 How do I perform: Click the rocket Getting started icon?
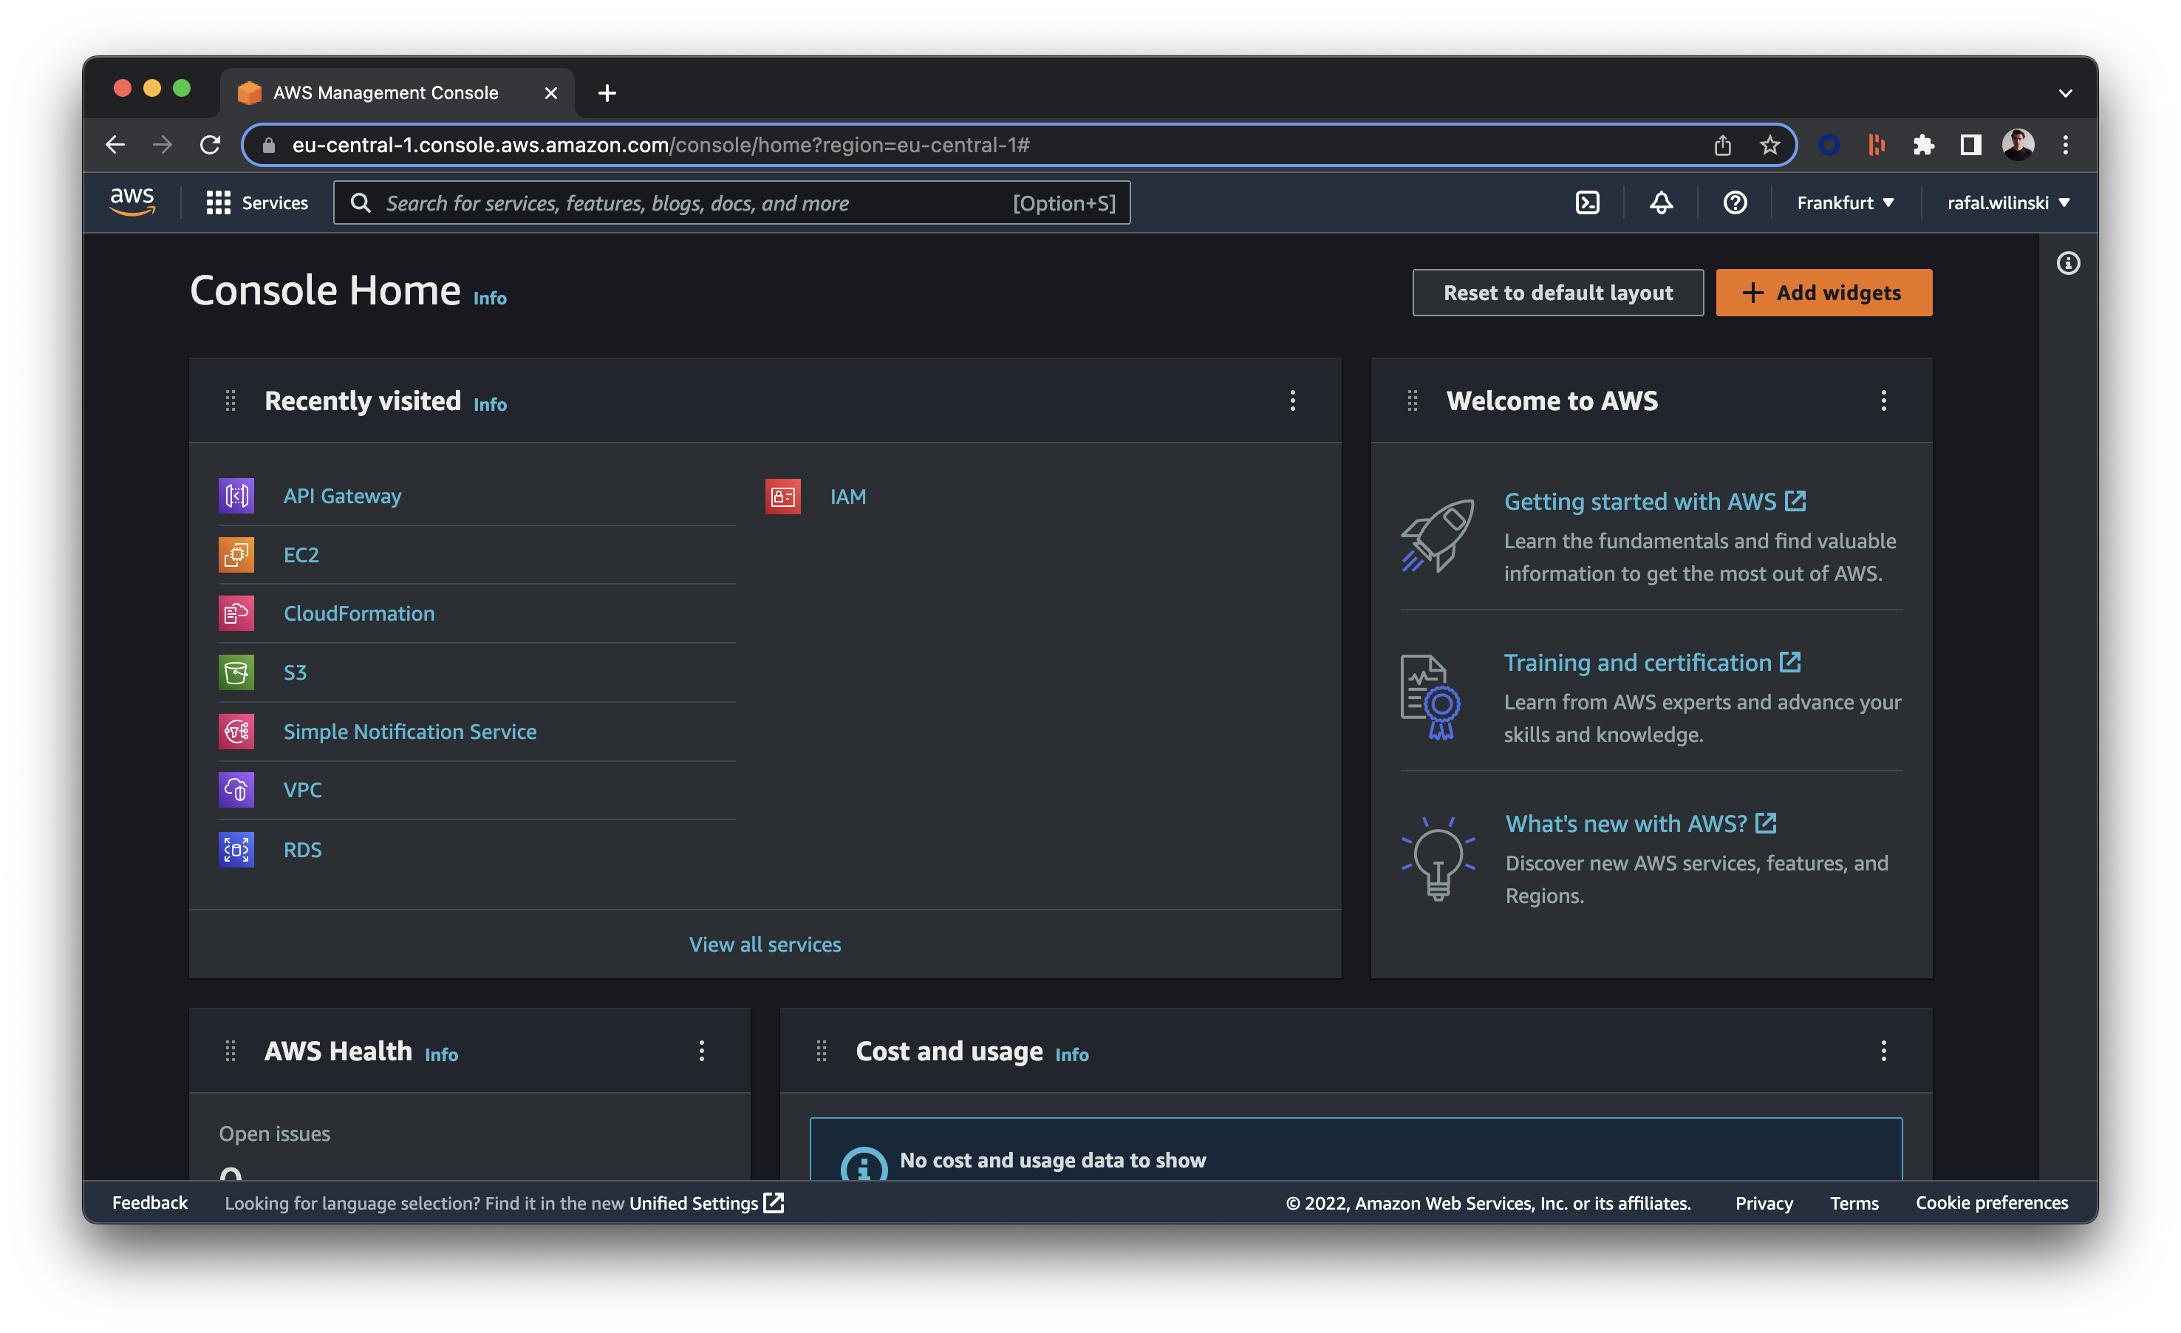pos(1438,536)
